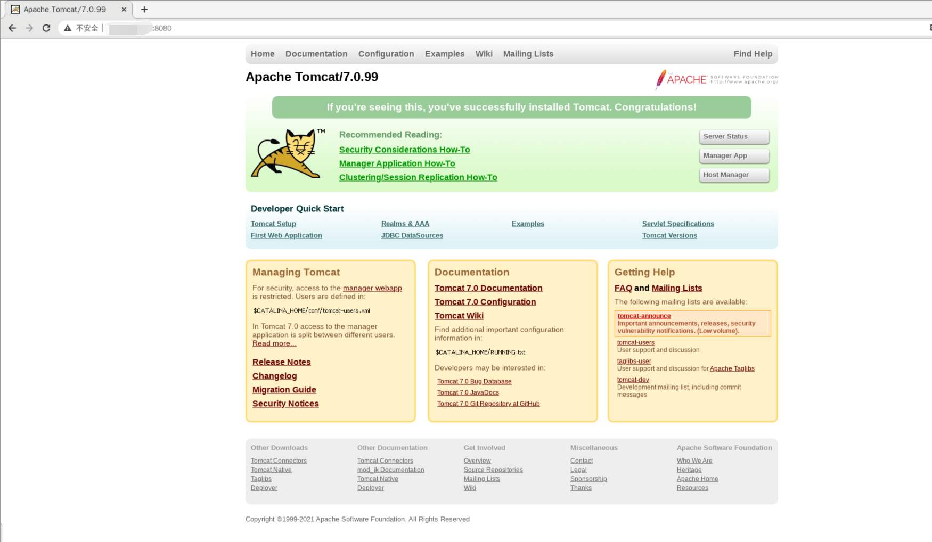Open Tomcat Connectors under Other Downloads

point(279,461)
